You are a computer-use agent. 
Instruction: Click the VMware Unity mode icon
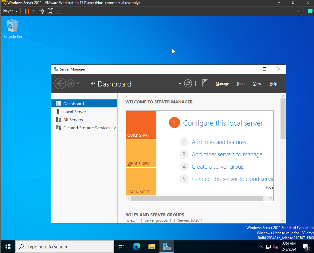pos(60,11)
